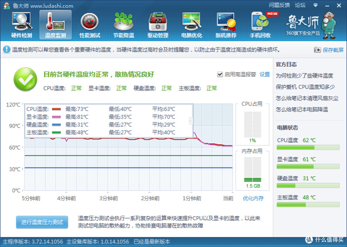Open the 手机回收 phone recycling section

tap(260, 25)
